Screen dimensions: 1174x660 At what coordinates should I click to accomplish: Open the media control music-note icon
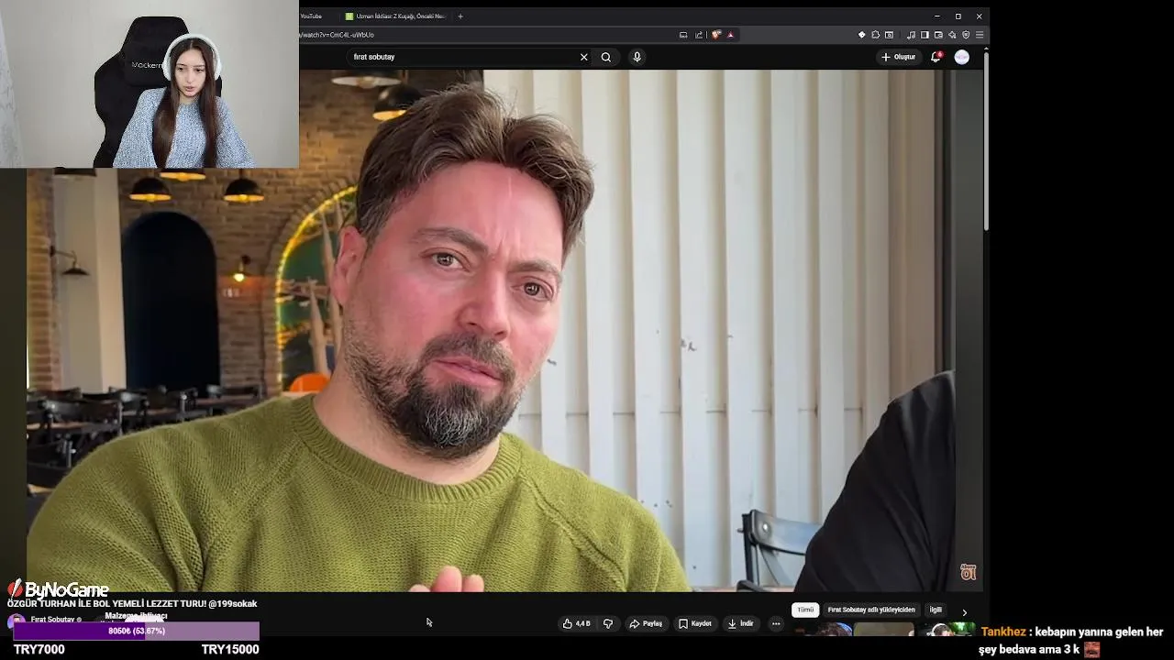911,35
